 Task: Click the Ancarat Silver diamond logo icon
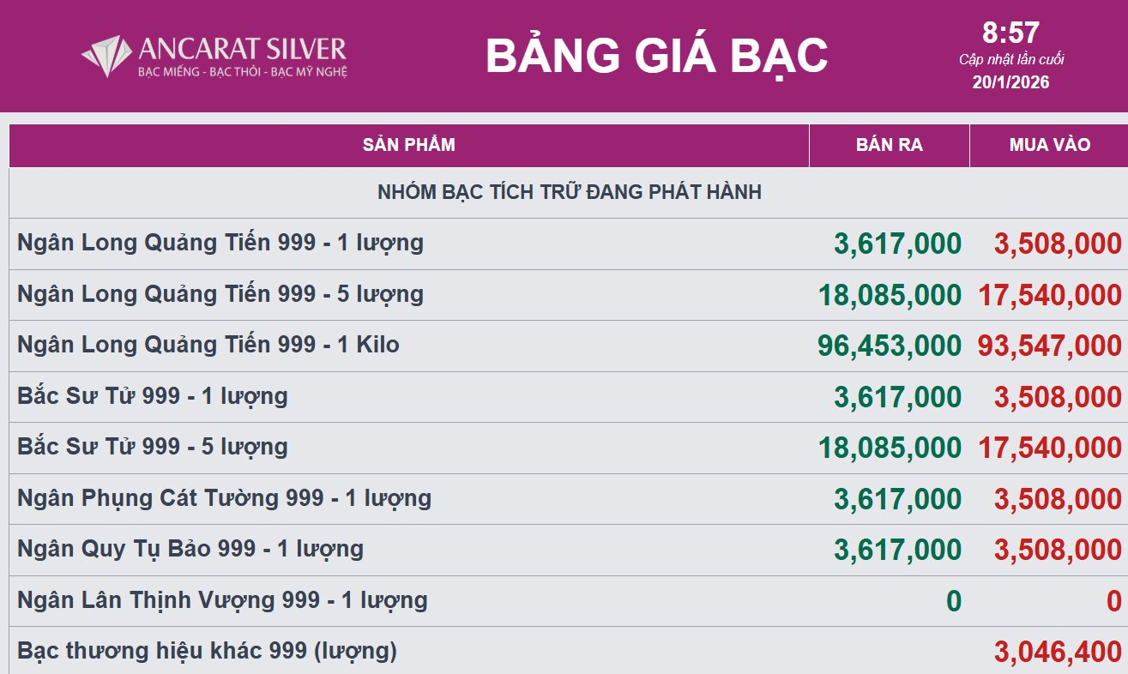coord(106,56)
